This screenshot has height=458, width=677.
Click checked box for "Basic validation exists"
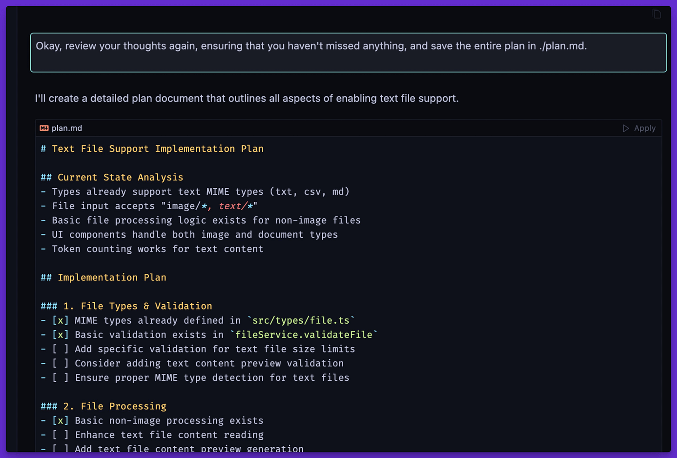coord(60,335)
